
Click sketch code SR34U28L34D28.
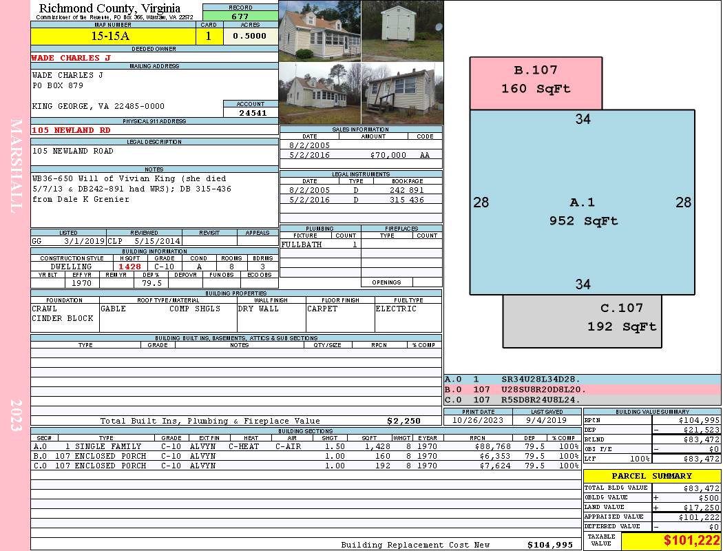pyautogui.click(x=541, y=380)
